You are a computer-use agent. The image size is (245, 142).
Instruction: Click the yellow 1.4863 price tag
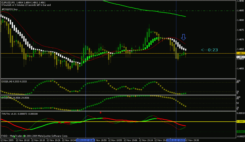(241, 53)
